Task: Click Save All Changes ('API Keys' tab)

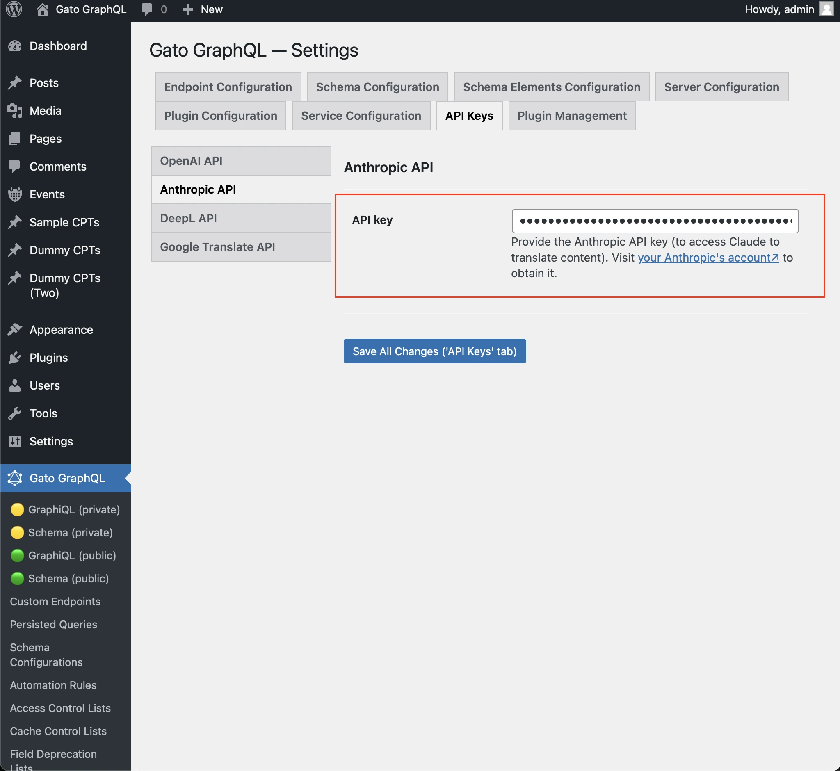Action: pos(434,351)
